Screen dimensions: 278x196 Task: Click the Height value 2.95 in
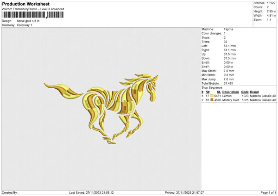(272, 11)
